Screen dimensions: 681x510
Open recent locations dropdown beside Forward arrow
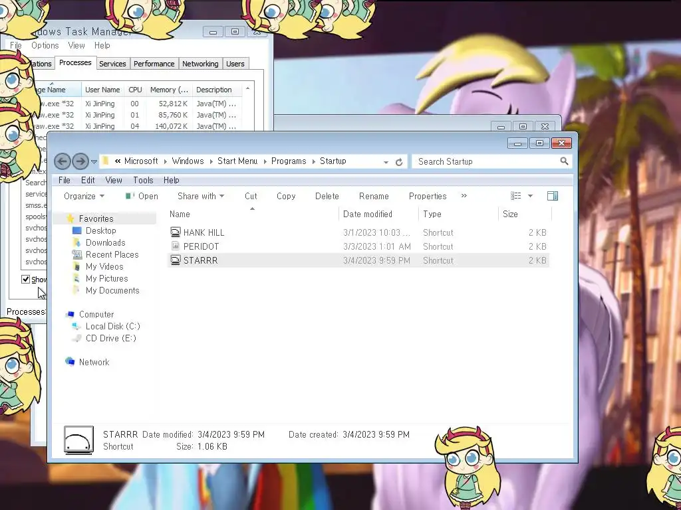94,162
